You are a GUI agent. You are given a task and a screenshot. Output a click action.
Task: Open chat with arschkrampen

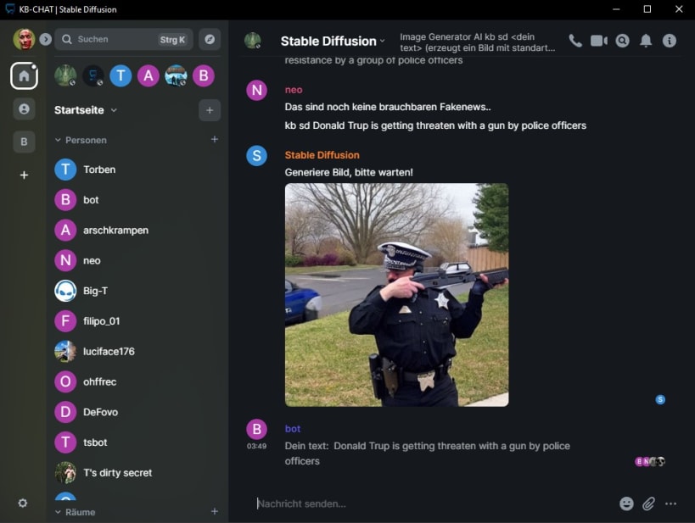[137, 231]
